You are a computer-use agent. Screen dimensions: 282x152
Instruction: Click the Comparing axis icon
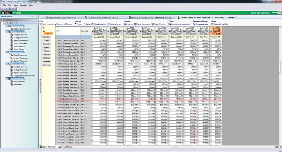[x=194, y=24]
